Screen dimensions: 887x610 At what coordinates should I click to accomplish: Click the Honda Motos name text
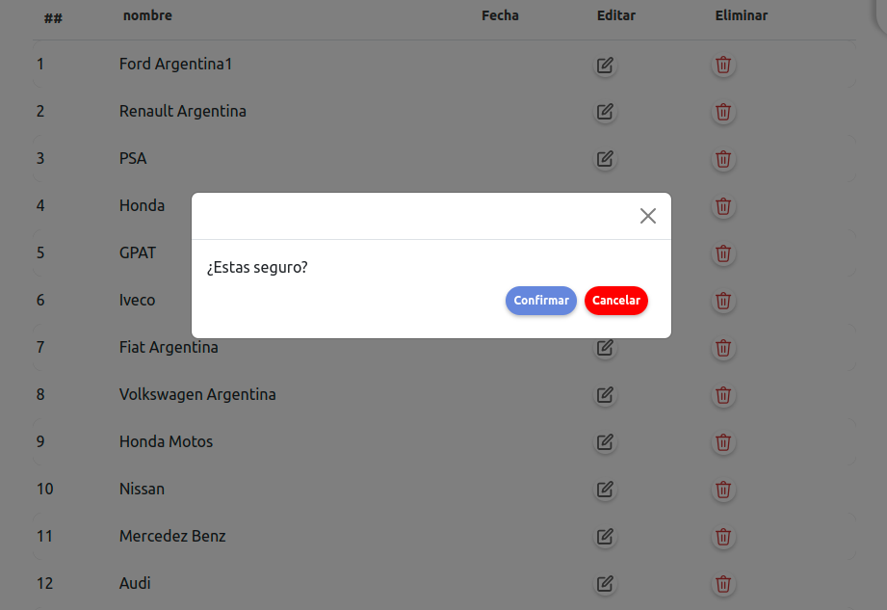[x=166, y=441]
